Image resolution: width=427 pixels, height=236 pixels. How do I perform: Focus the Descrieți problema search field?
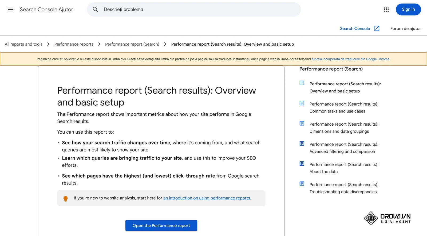[x=194, y=10]
